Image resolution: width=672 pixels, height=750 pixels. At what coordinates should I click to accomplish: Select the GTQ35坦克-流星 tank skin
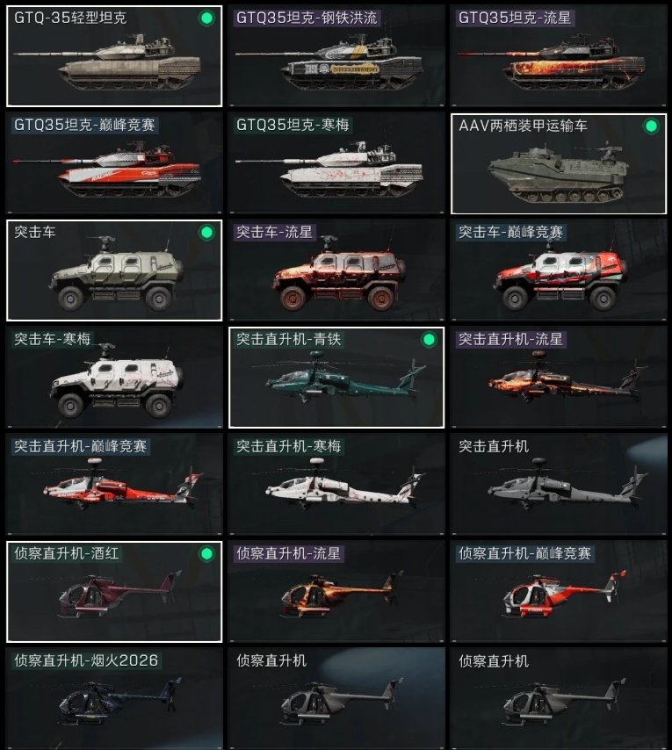pos(559,56)
